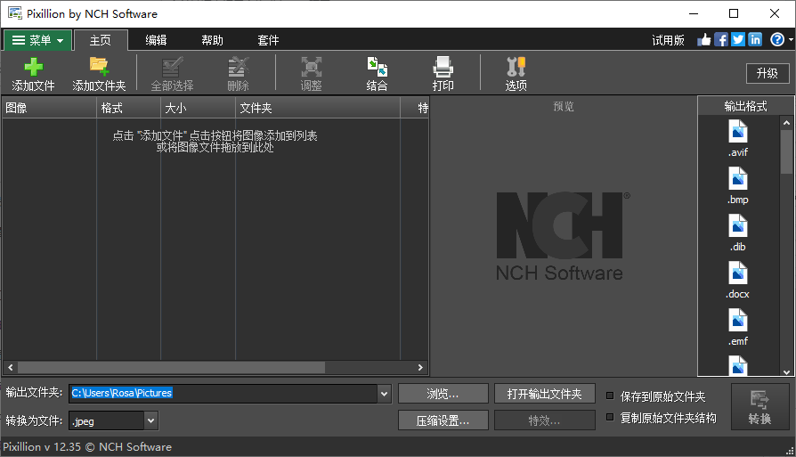This screenshot has width=796, height=457.
Task: Click the horizontal scrollbar of the file list
Action: click(x=171, y=367)
